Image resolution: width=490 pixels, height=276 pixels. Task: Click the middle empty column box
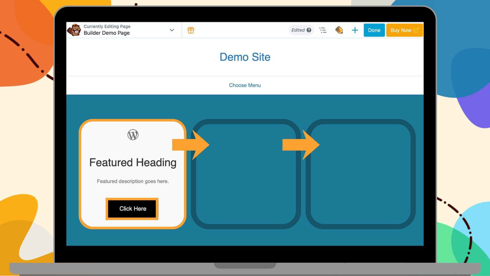tap(246, 174)
